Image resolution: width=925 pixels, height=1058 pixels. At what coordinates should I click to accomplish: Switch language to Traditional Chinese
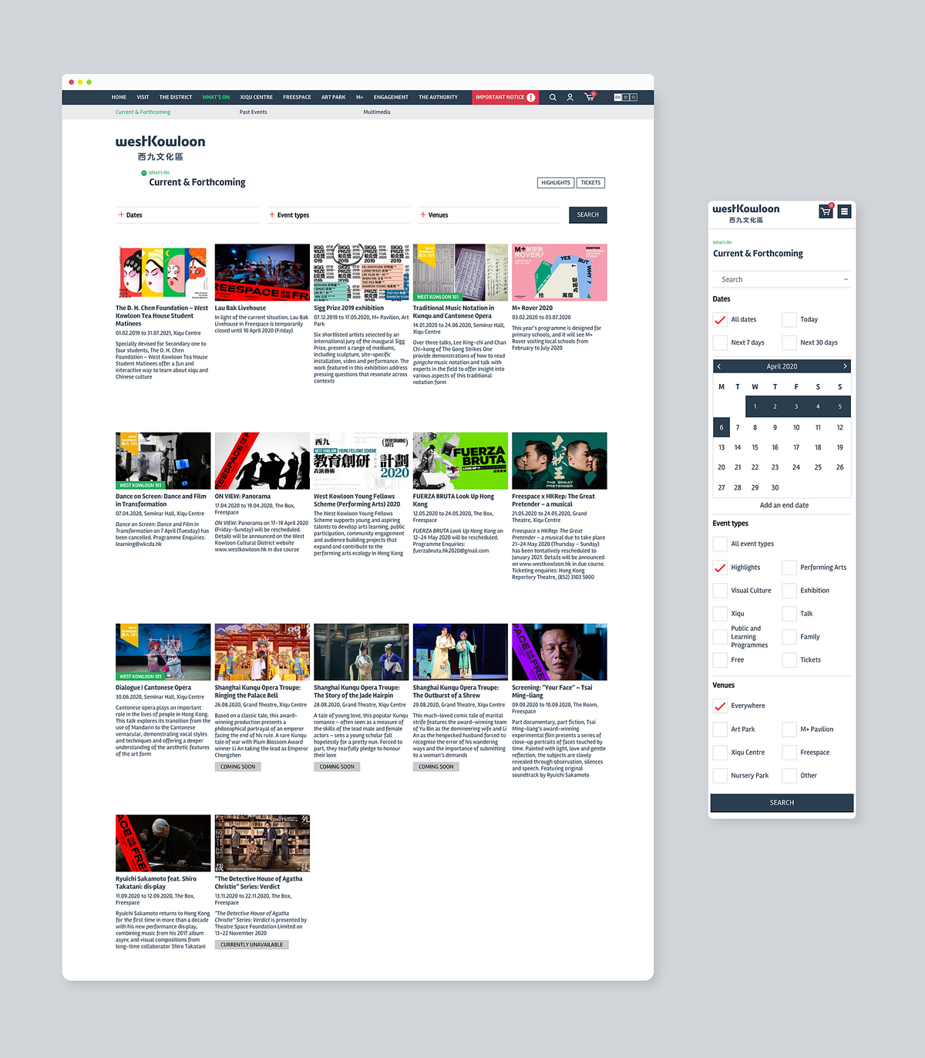coord(626,97)
